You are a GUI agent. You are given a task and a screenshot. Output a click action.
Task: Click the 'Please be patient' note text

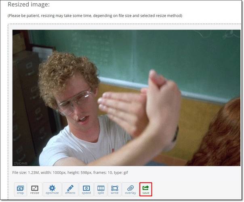(95, 16)
